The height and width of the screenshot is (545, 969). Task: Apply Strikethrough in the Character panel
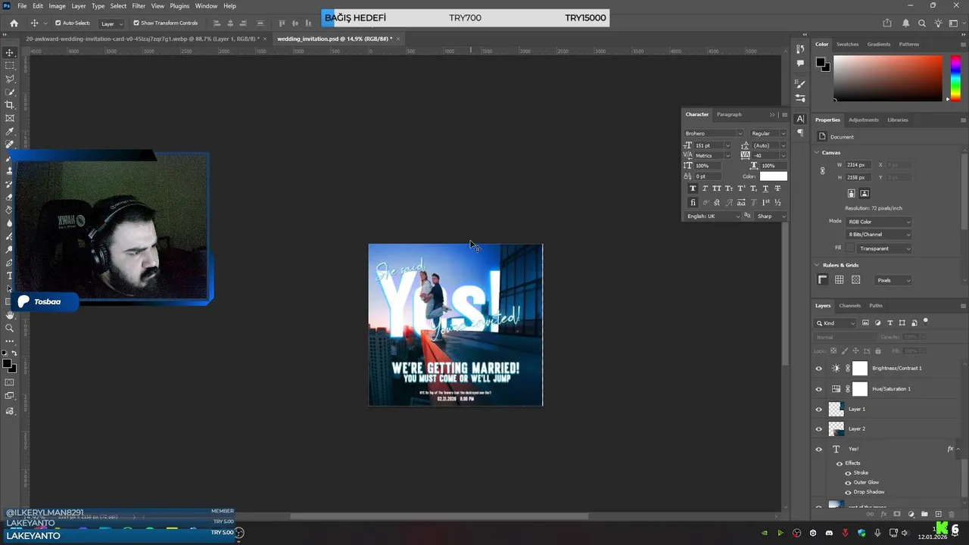coord(777,188)
